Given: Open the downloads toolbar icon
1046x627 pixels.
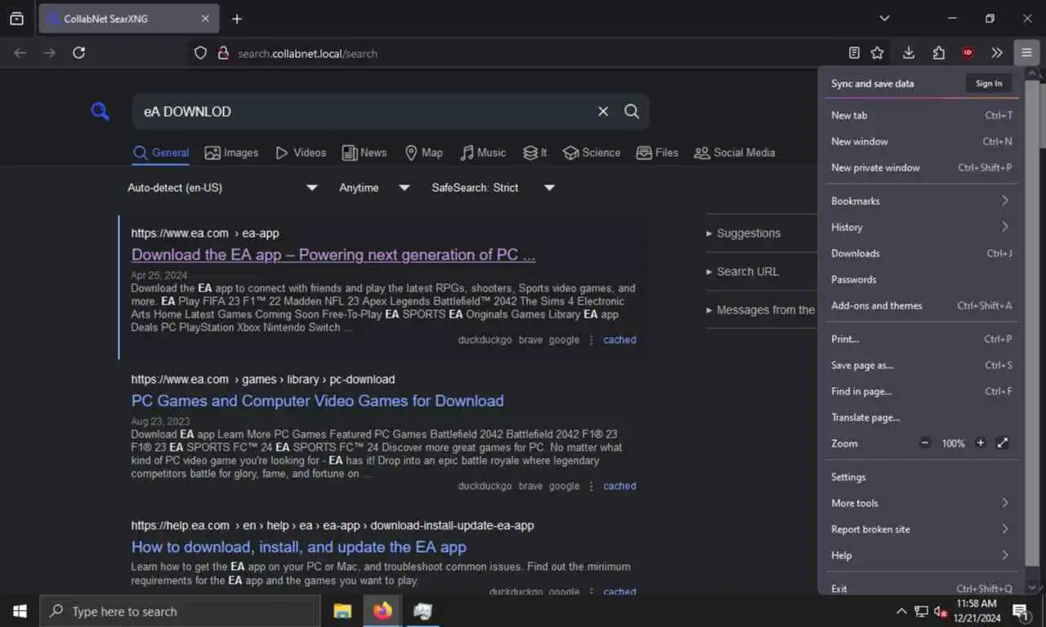Looking at the screenshot, I should click(x=909, y=53).
